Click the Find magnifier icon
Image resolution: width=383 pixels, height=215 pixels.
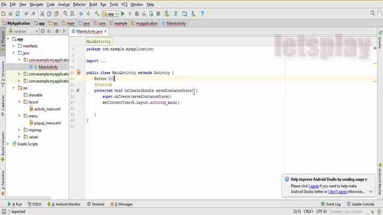click(65, 14)
